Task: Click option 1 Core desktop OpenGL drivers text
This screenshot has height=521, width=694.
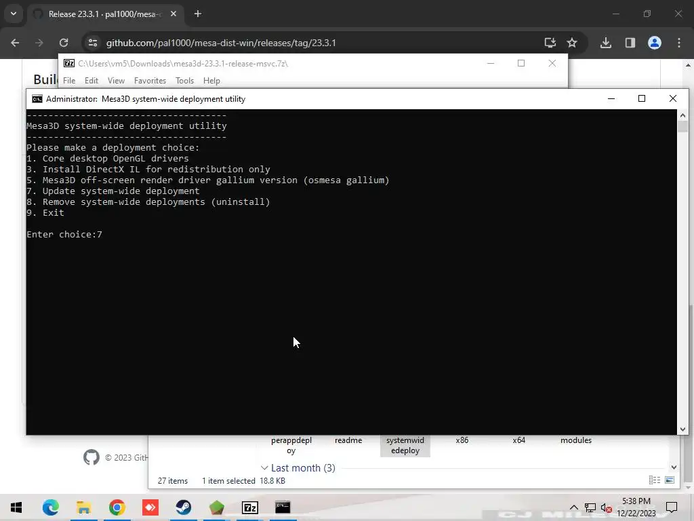Action: 108,158
